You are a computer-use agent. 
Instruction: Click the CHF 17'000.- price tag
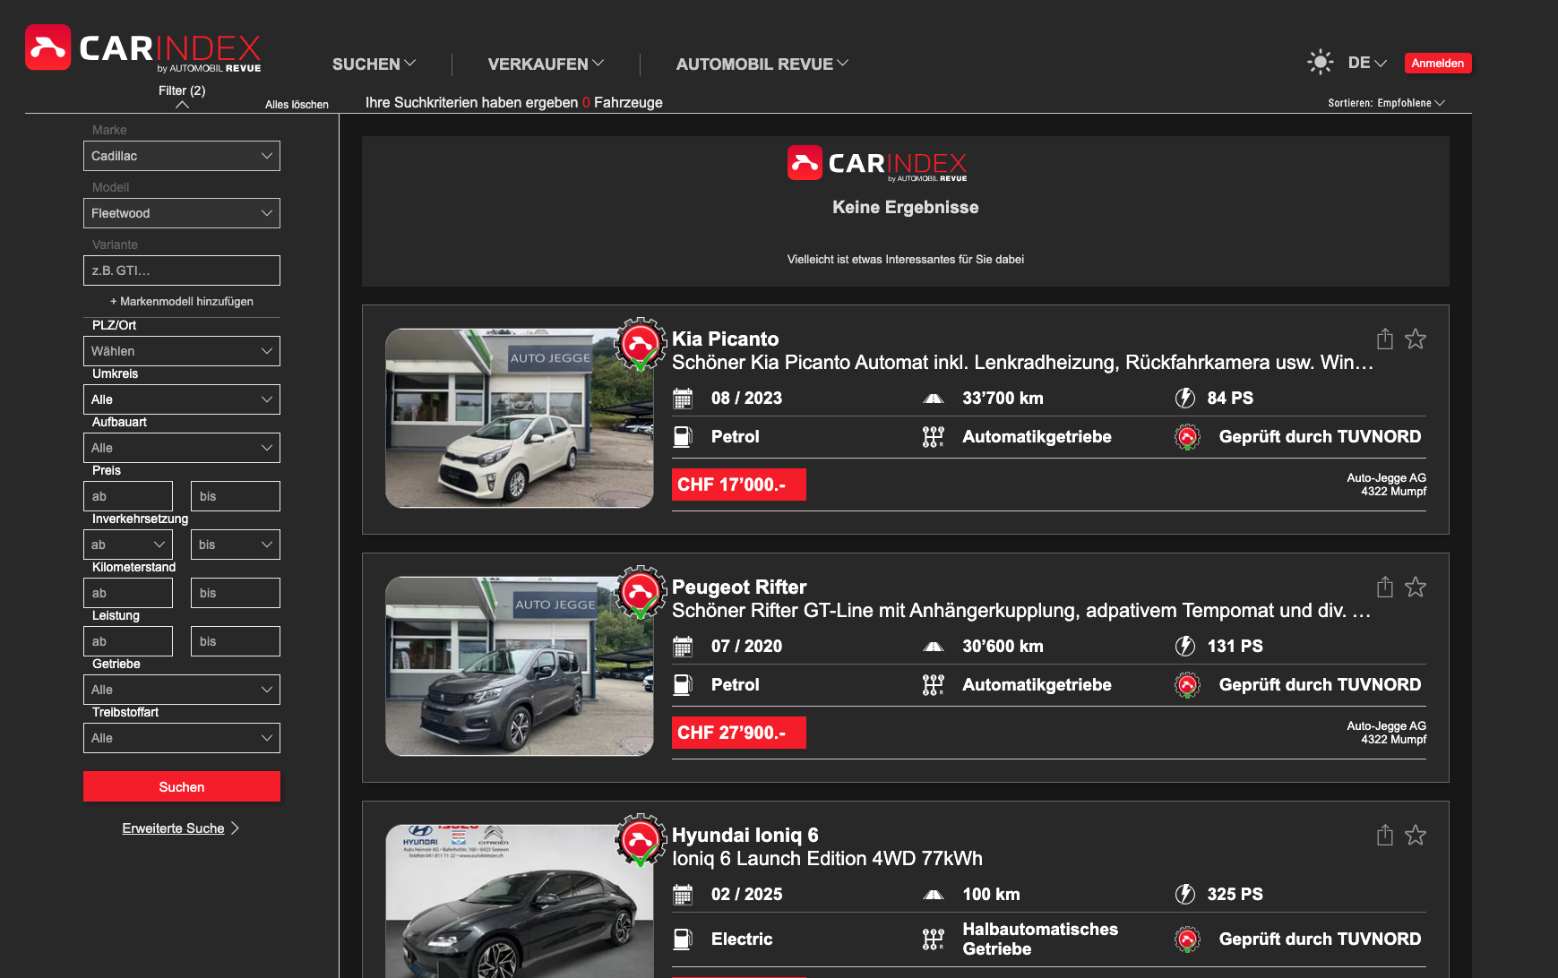point(739,485)
